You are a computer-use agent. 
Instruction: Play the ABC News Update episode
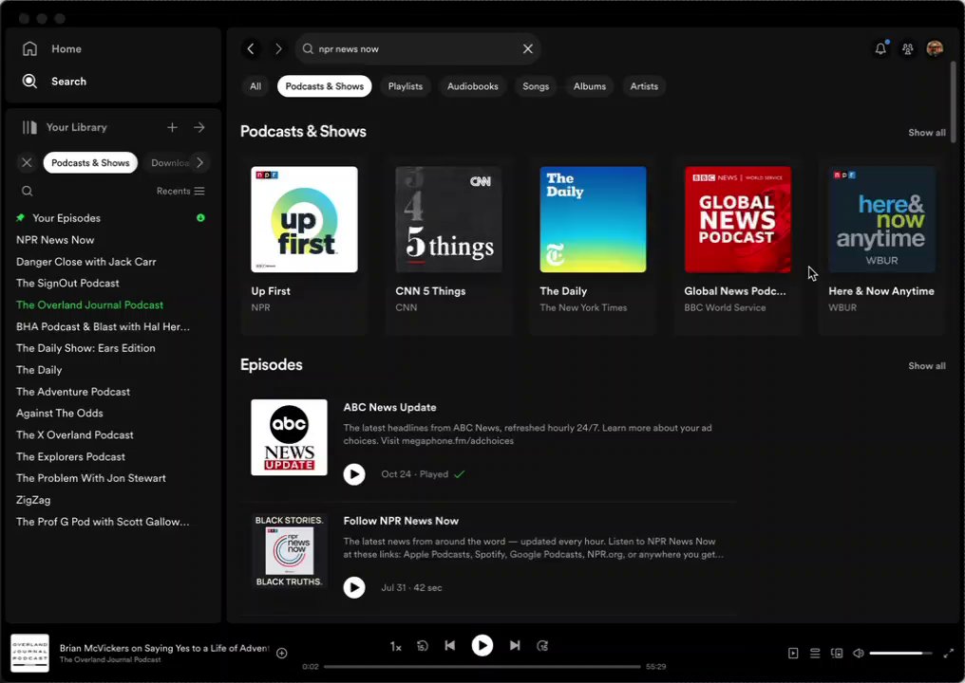354,474
